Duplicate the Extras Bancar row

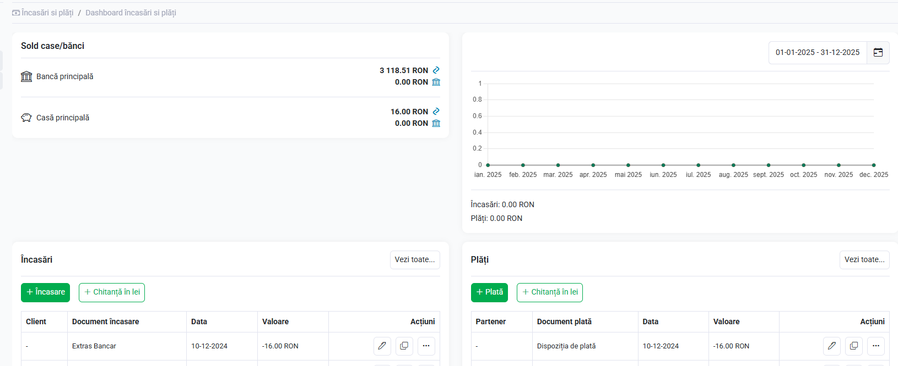404,346
